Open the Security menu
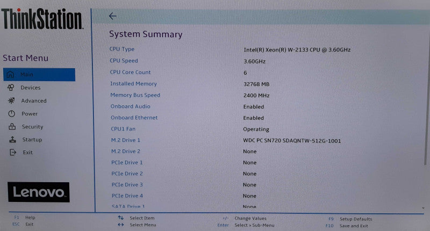 click(x=32, y=127)
